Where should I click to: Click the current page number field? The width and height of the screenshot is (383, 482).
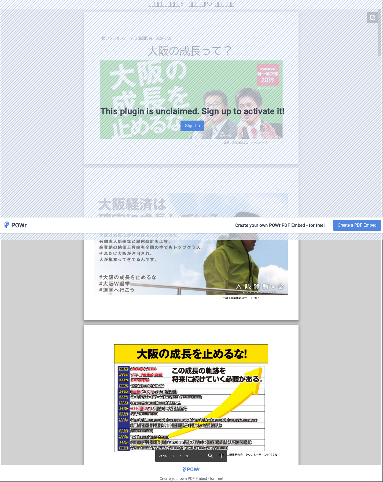tap(173, 456)
